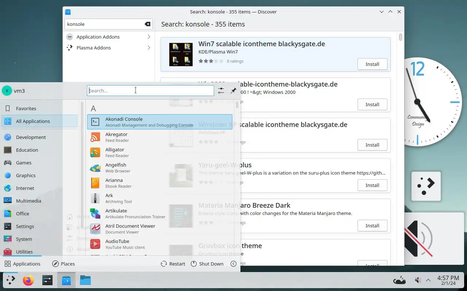Select the Favorites category
Screen dimensions: 467x291
[x=39, y=108]
